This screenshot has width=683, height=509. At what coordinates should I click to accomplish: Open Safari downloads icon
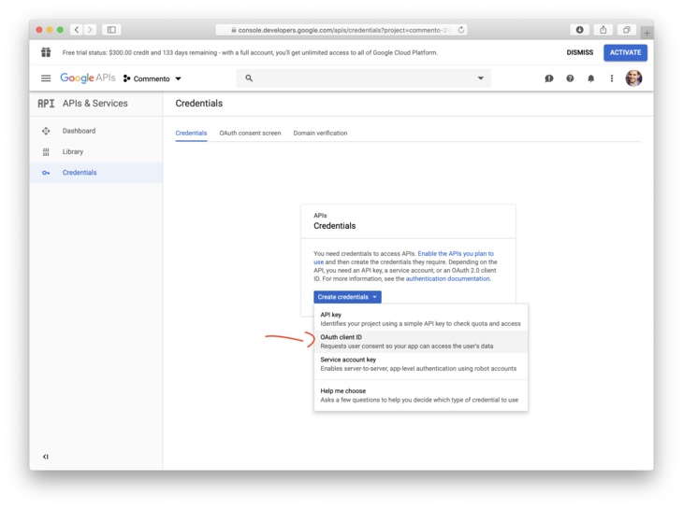tap(579, 30)
